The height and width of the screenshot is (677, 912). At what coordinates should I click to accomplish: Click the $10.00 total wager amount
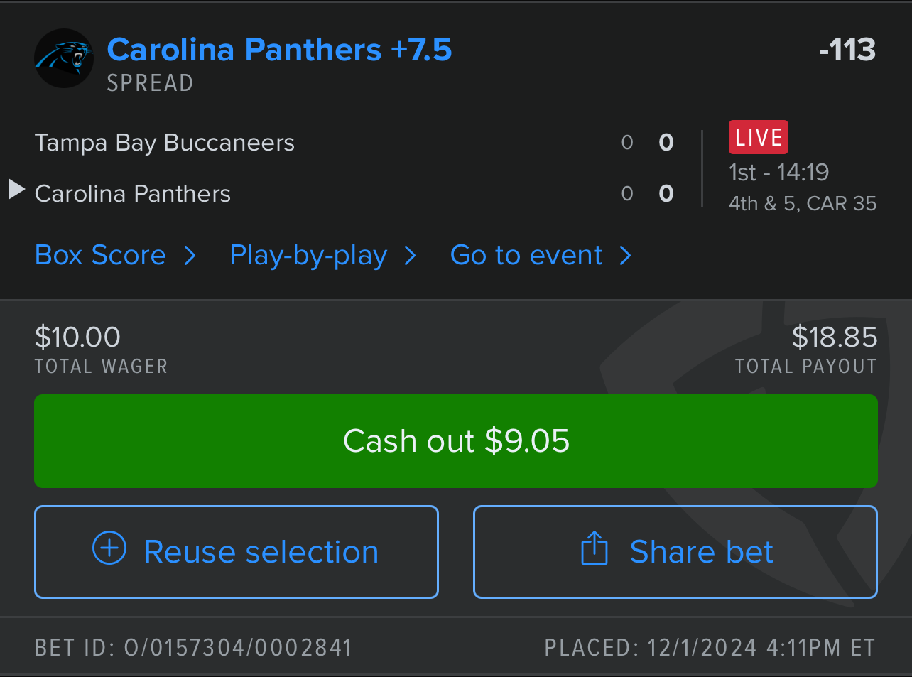pos(77,337)
